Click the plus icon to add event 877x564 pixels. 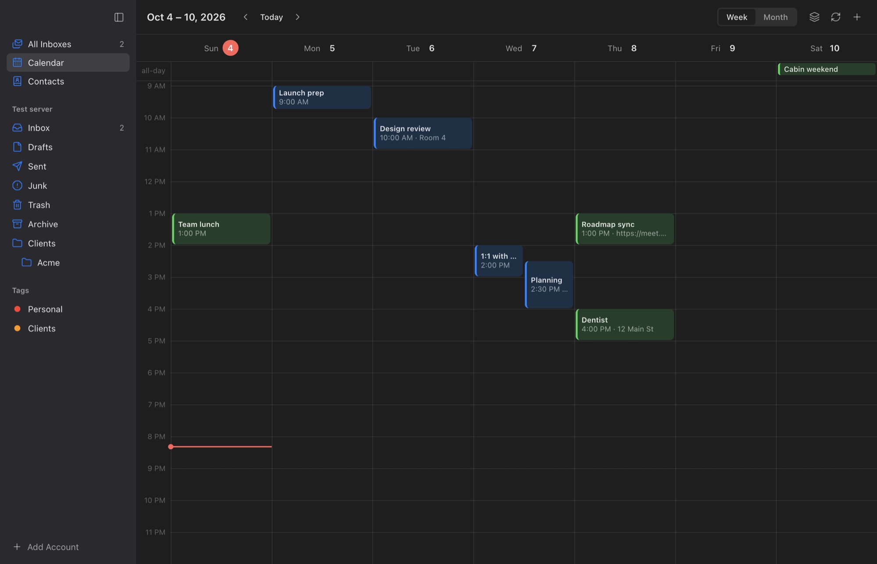tap(857, 17)
